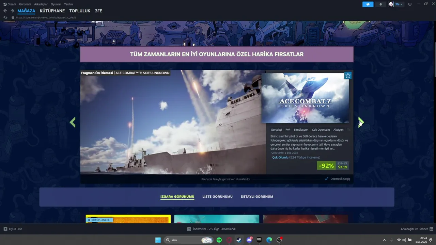Go forward with the navigation arrow
The width and height of the screenshot is (436, 245).
pos(12,11)
